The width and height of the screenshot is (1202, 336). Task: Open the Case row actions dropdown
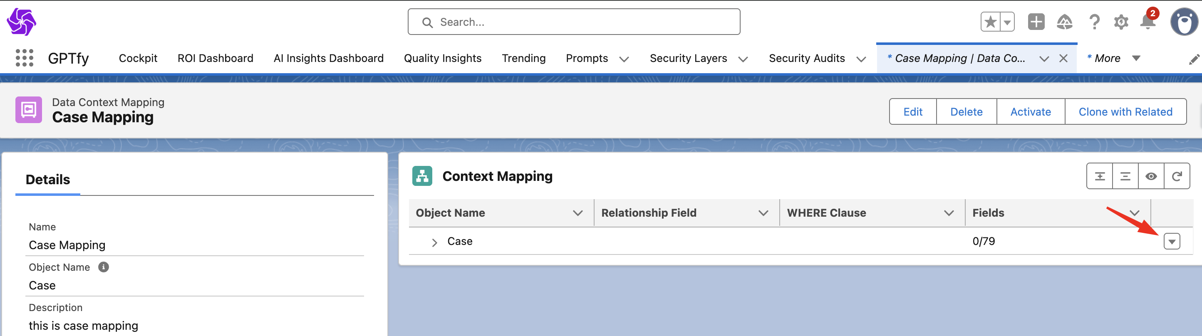pos(1172,242)
